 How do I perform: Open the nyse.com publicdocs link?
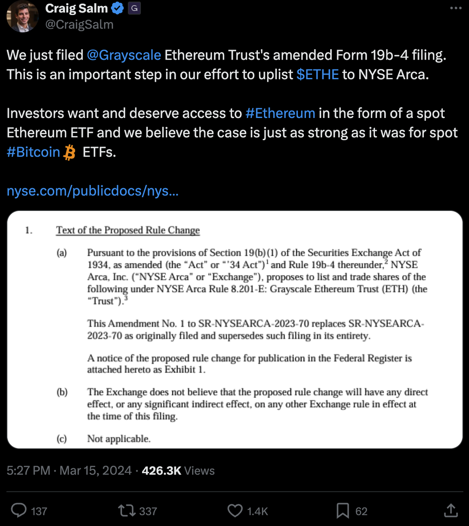93,191
